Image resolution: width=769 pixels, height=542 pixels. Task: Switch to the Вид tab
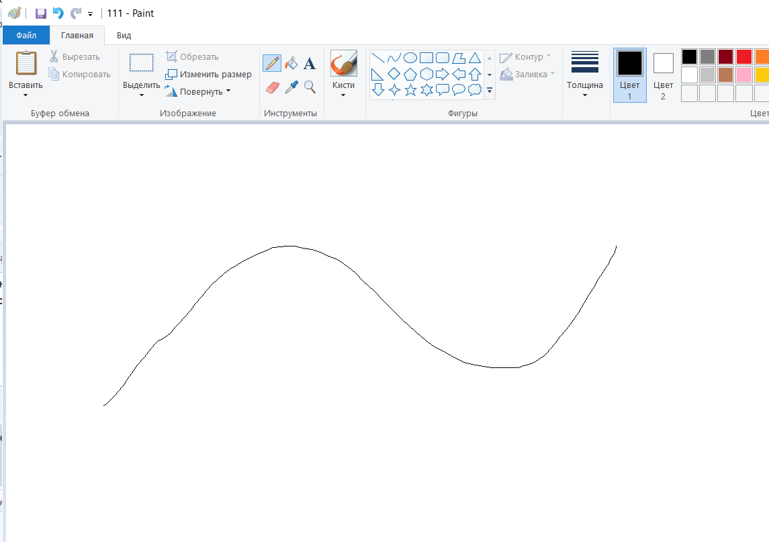[x=124, y=35]
